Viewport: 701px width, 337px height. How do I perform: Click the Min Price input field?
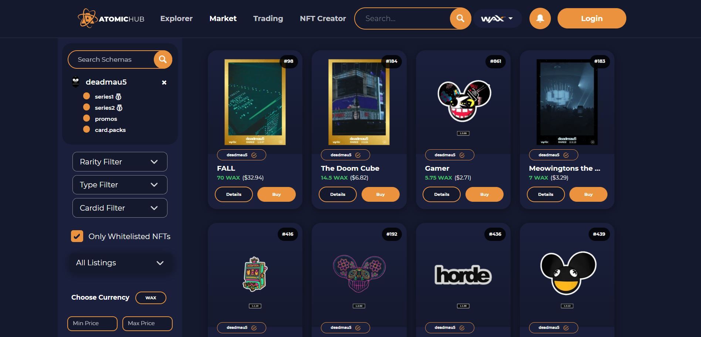pos(92,323)
